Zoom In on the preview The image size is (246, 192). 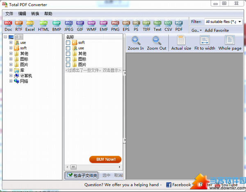coord(136,43)
